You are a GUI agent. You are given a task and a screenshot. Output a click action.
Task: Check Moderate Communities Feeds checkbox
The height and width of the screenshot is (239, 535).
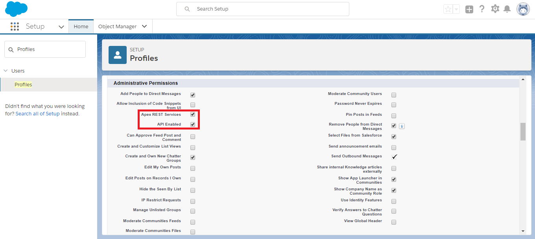[x=193, y=222]
